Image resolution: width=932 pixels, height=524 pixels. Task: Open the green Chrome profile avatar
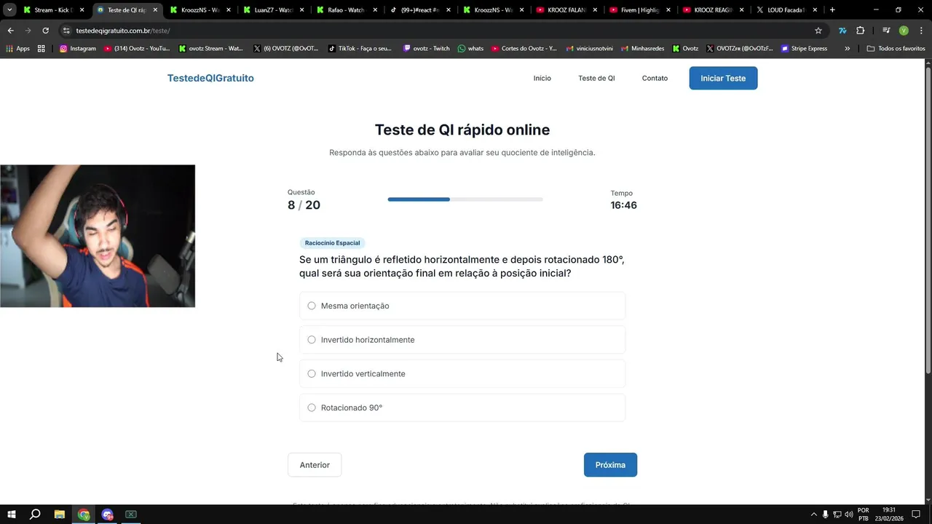pos(904,31)
